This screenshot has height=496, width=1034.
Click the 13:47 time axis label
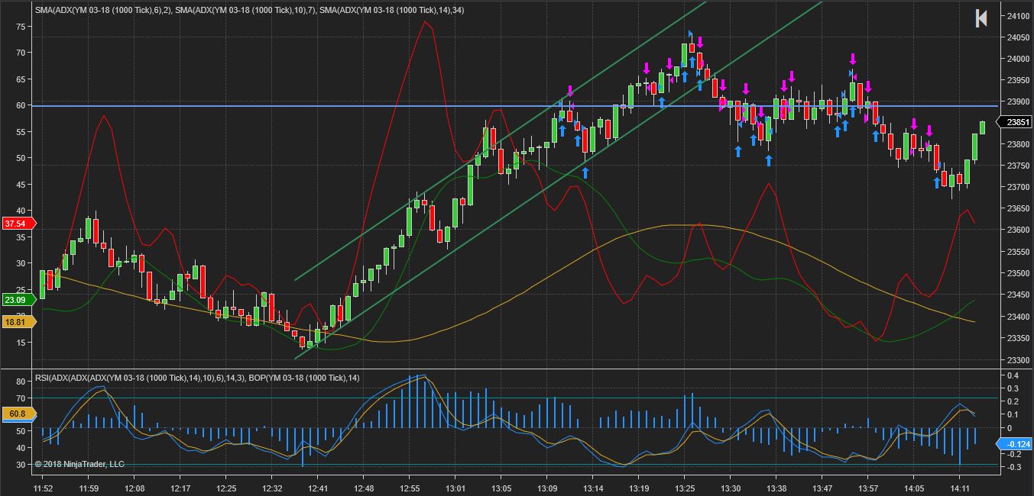pyautogui.click(x=823, y=488)
